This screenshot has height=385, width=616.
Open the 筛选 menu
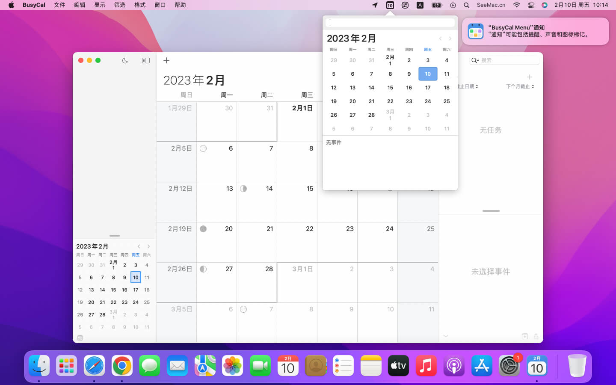[120, 5]
